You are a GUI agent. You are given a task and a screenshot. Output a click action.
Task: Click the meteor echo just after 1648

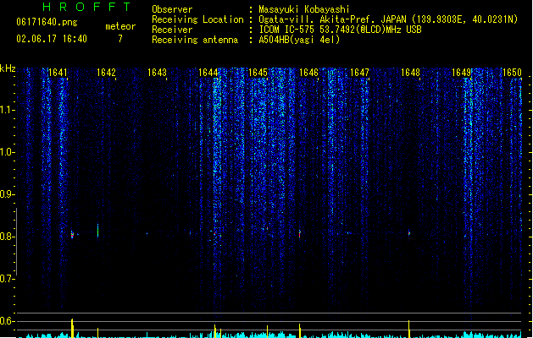pos(409,233)
